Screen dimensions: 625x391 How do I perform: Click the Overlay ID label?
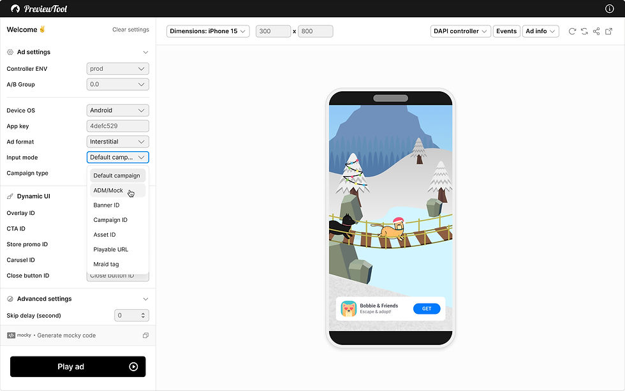point(20,213)
